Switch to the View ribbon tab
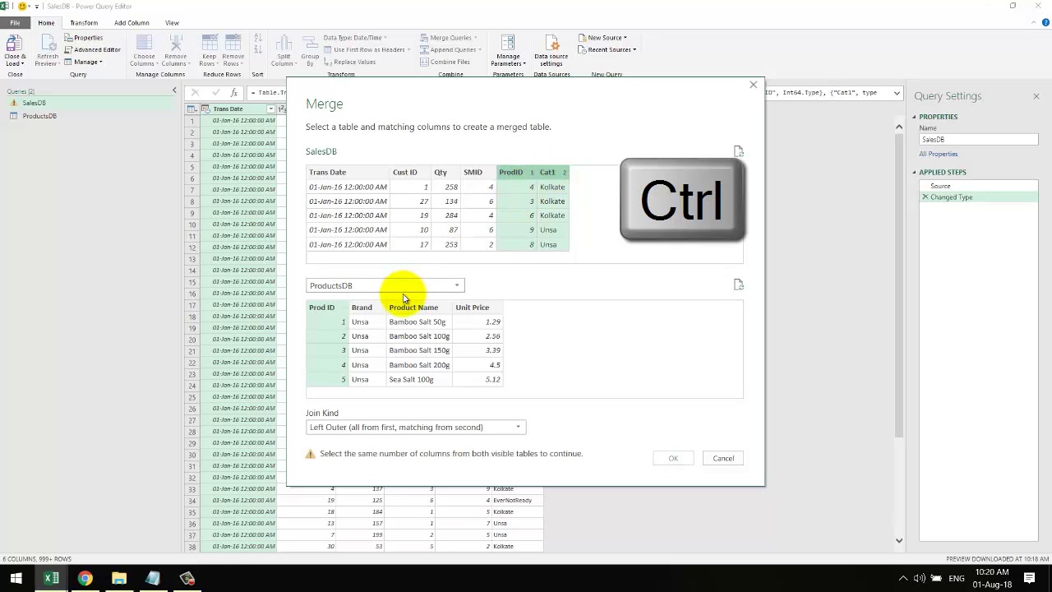This screenshot has width=1052, height=592. pyautogui.click(x=172, y=23)
